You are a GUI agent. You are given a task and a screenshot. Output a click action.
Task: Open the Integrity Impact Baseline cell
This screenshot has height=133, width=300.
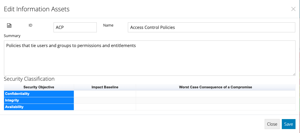105,100
